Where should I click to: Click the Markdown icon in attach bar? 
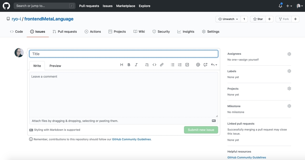(214, 121)
